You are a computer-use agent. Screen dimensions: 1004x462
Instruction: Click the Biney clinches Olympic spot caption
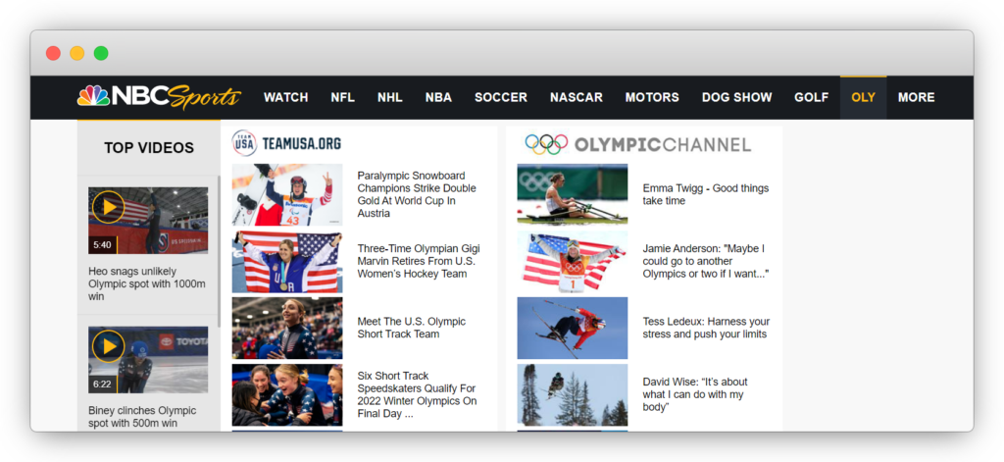(x=142, y=417)
